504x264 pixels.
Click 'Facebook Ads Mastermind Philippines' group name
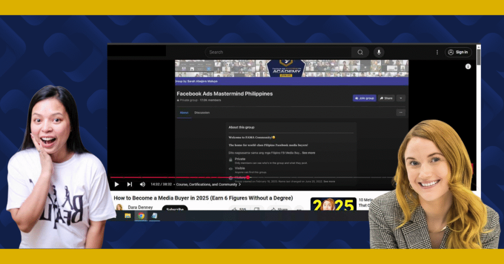tap(224, 94)
